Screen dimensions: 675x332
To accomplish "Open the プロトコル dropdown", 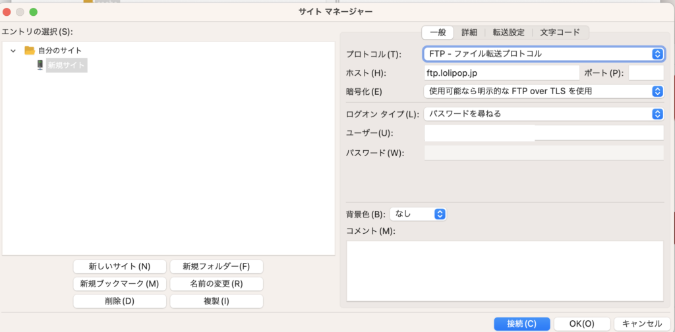I will point(543,53).
